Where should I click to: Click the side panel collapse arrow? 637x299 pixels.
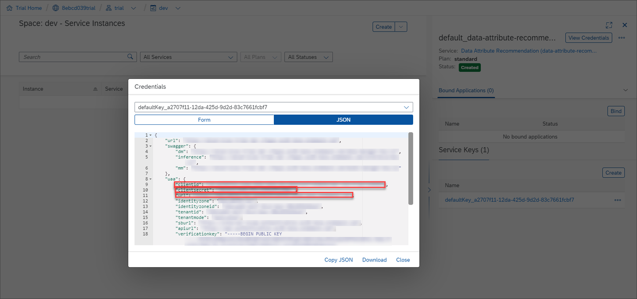[x=429, y=190]
